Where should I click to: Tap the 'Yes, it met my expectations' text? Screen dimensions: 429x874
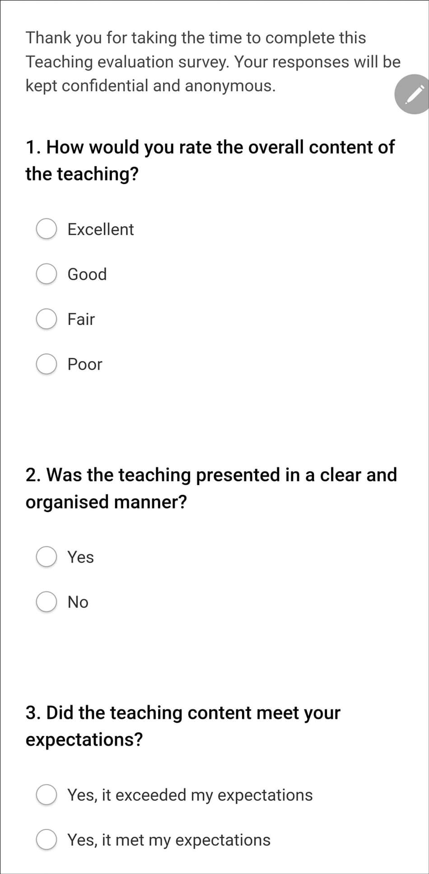pyautogui.click(x=169, y=840)
